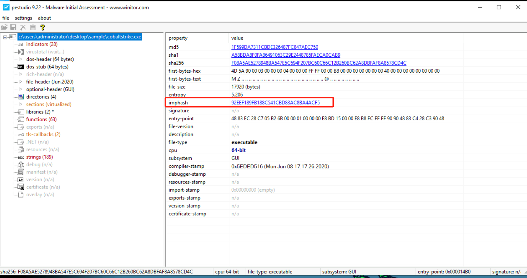Select the entropy value "5.206"

[237, 95]
